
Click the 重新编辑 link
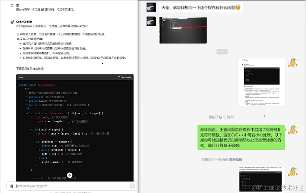[235, 160]
